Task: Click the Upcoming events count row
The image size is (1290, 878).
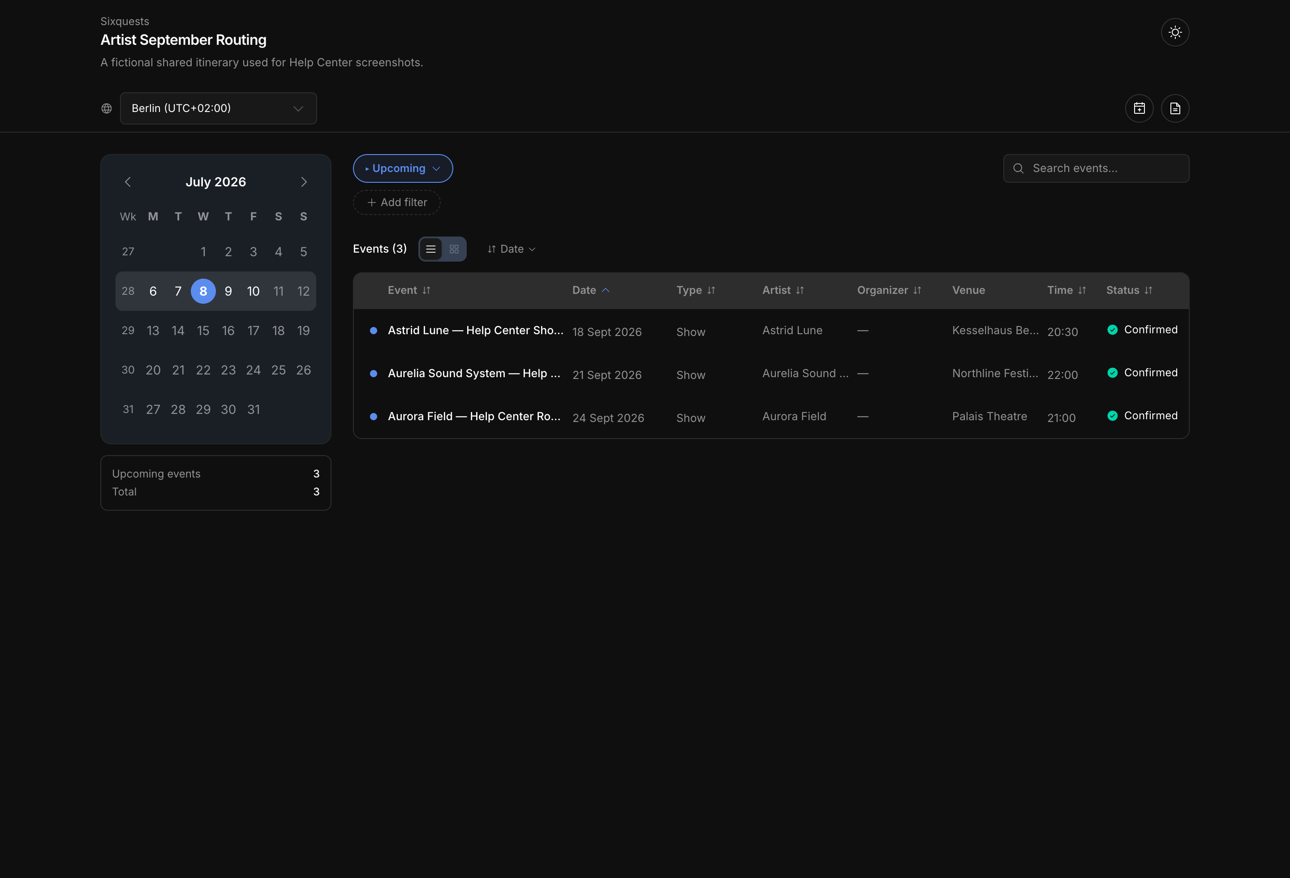Action: (216, 474)
